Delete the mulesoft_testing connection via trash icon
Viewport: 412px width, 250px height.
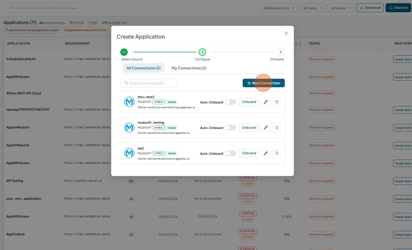click(277, 128)
